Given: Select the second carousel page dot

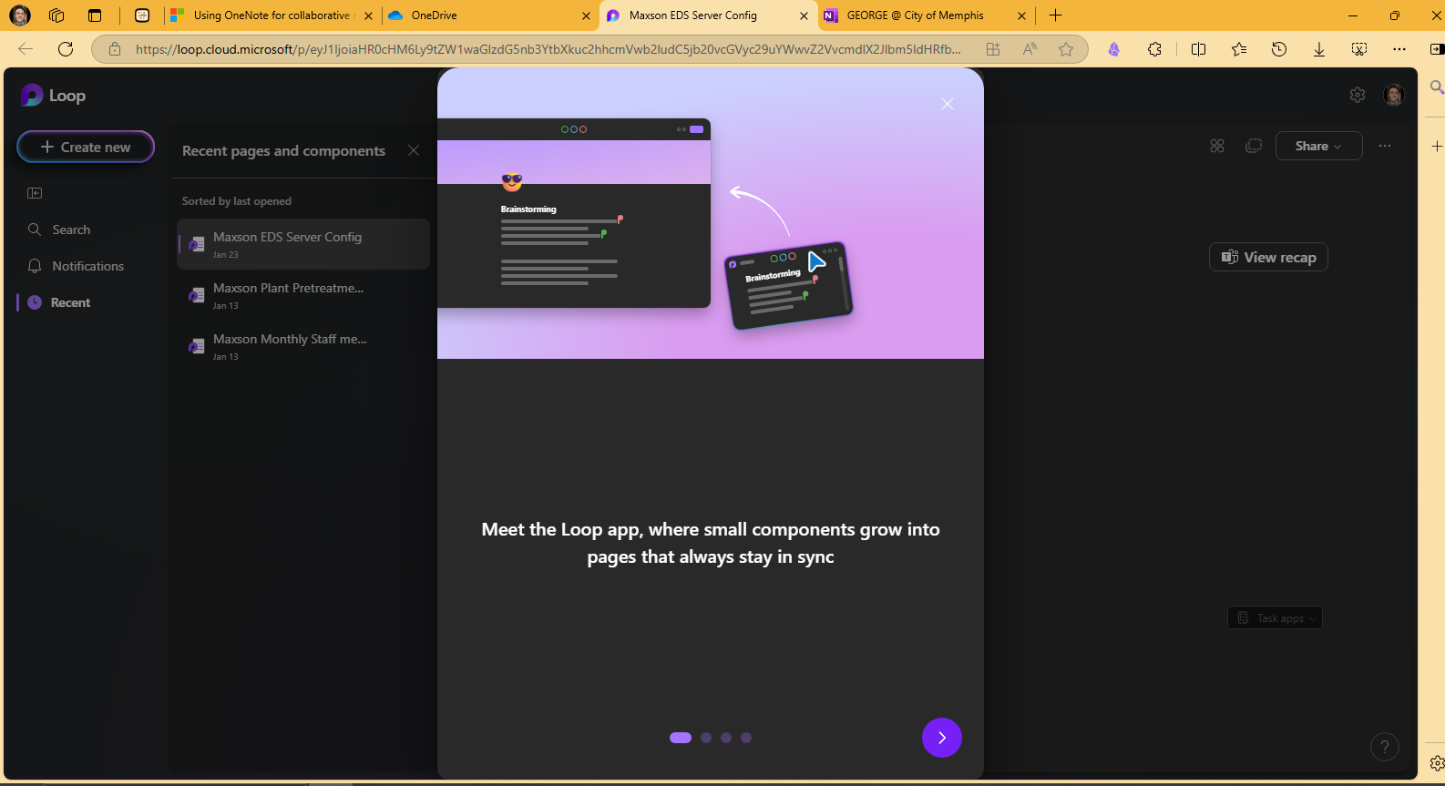Looking at the screenshot, I should pyautogui.click(x=706, y=738).
